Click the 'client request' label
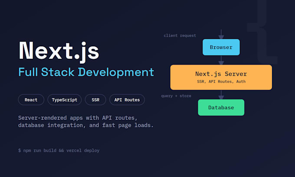295x177 pixels. click(x=180, y=35)
